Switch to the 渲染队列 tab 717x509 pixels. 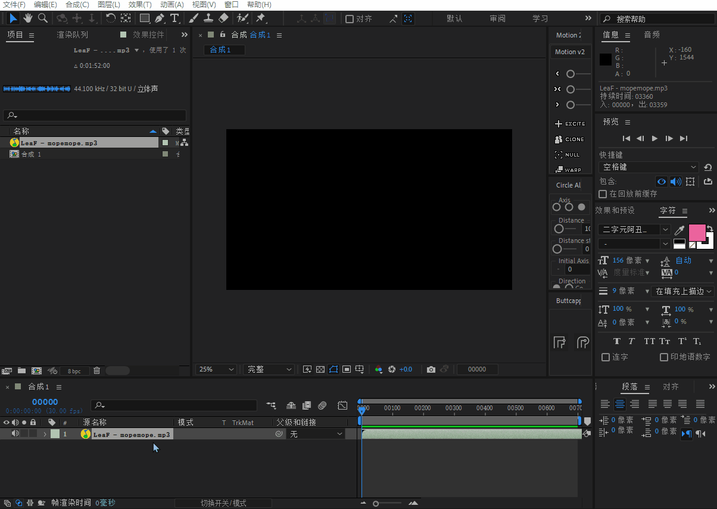(72, 35)
